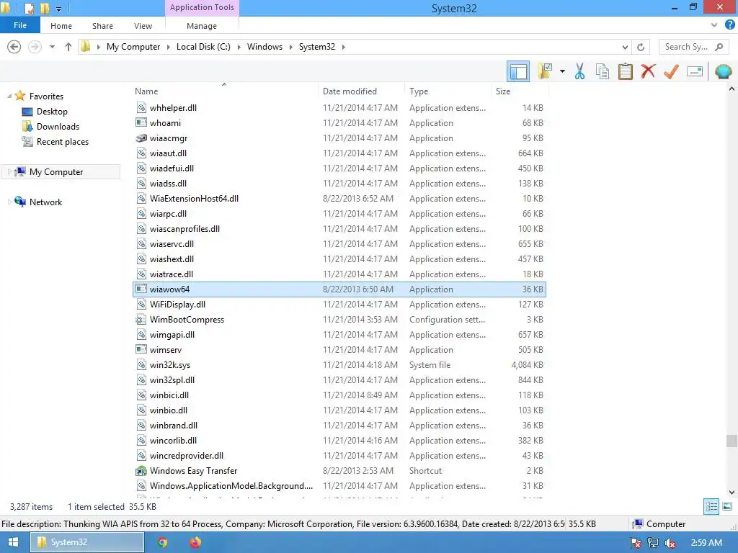738x553 pixels.
Task: Select the Windows Easy Transfer shortcut icon
Action: pos(141,471)
